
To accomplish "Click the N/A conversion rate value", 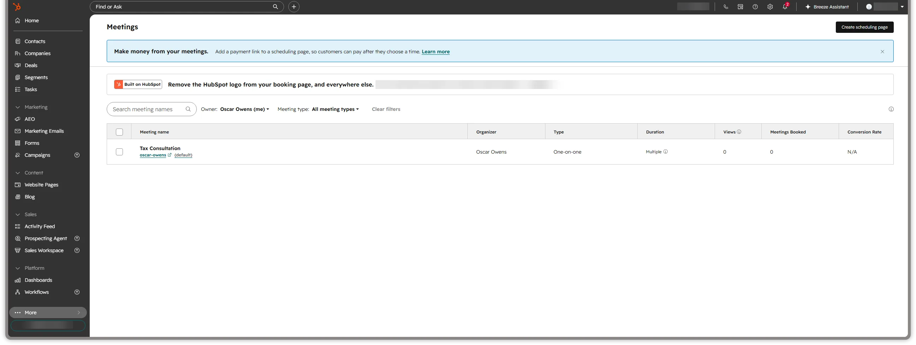I will point(852,152).
